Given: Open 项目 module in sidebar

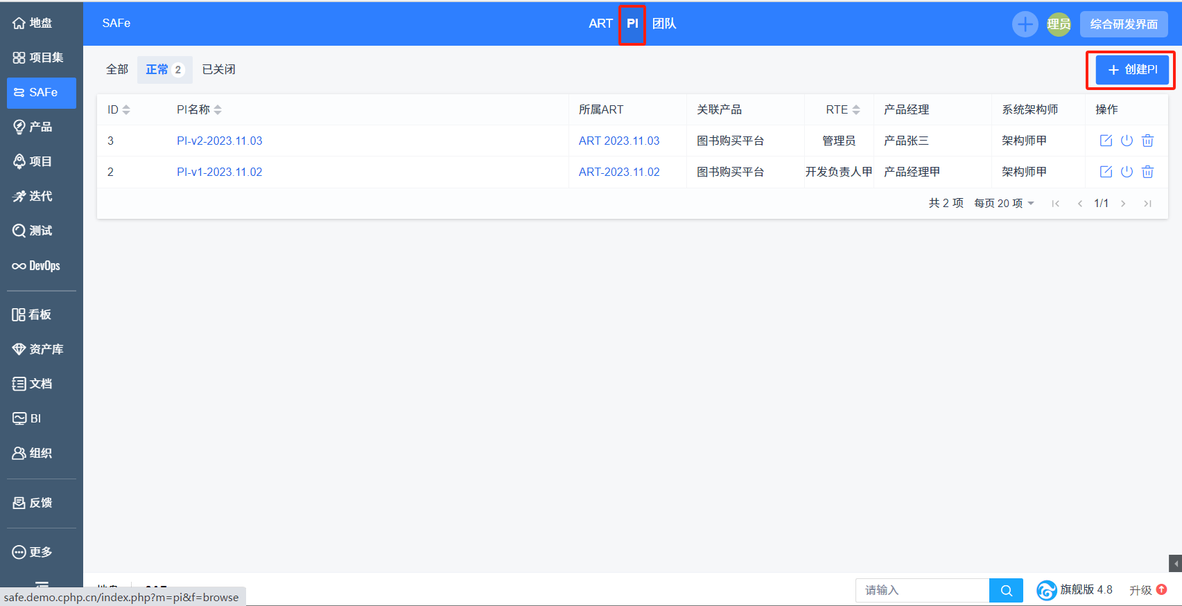Looking at the screenshot, I should (41, 161).
